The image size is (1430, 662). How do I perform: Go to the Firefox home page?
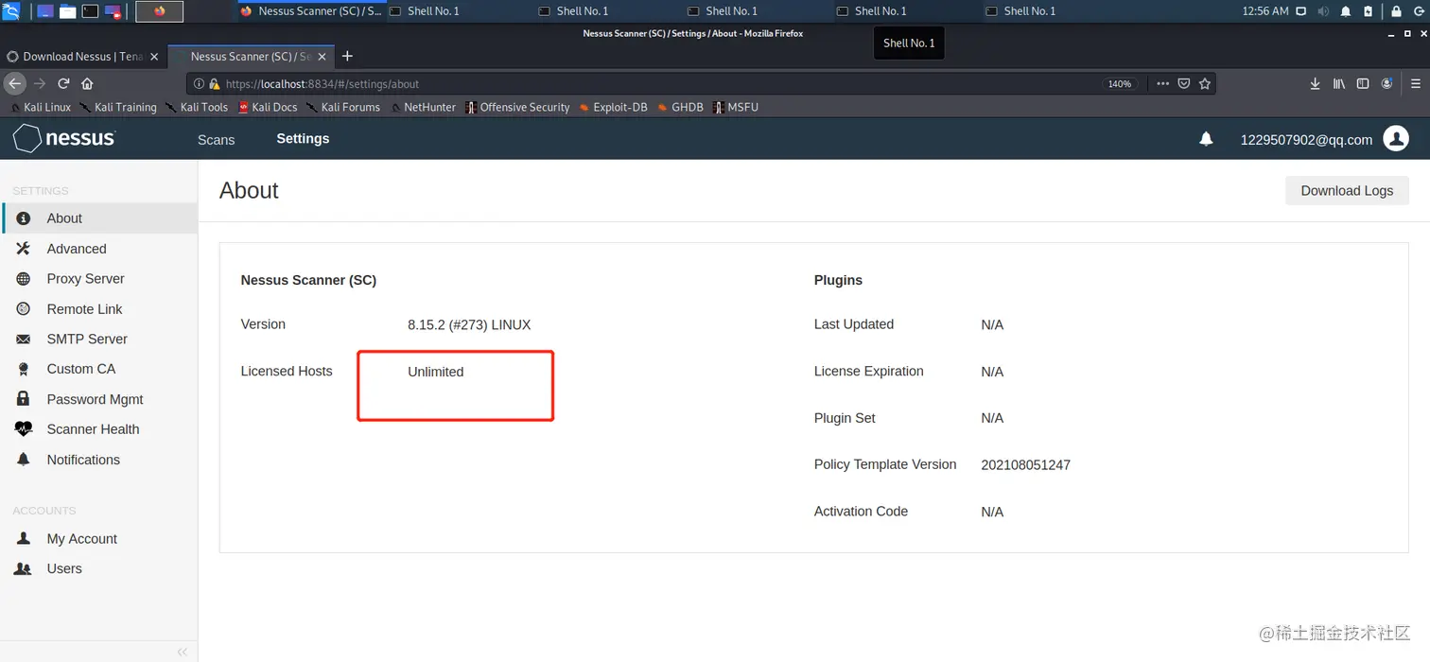click(x=87, y=83)
